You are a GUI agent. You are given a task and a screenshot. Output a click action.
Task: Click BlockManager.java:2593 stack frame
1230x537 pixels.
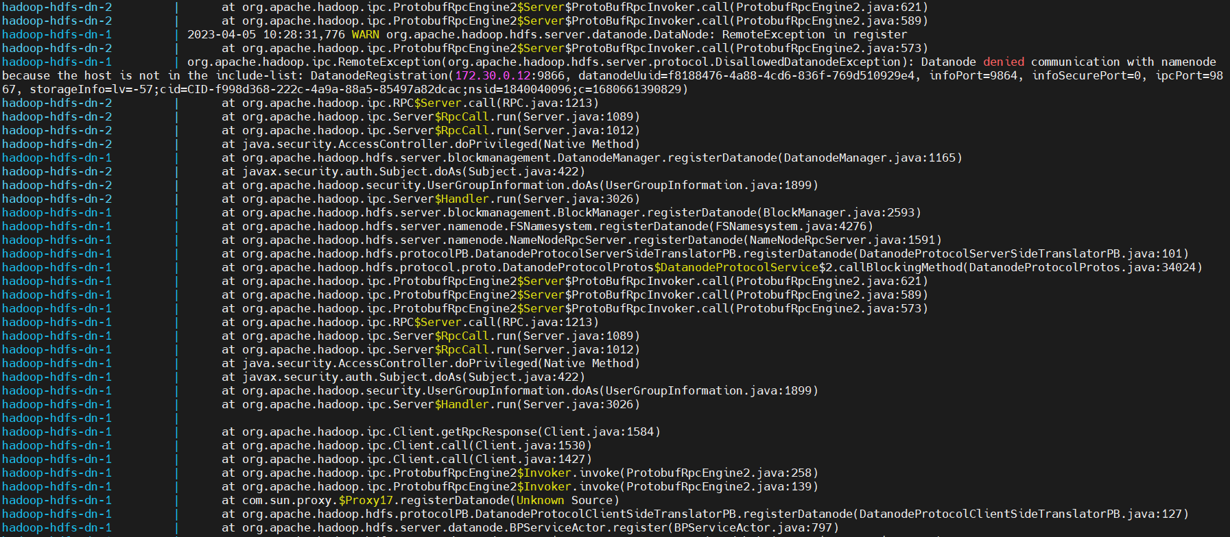tap(571, 212)
